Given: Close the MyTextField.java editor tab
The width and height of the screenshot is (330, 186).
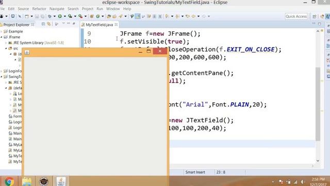Looking at the screenshot, I should (116, 25).
